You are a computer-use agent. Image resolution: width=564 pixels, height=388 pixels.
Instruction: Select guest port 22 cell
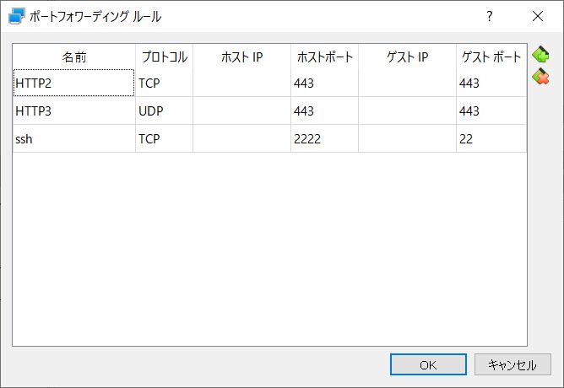pyautogui.click(x=491, y=138)
